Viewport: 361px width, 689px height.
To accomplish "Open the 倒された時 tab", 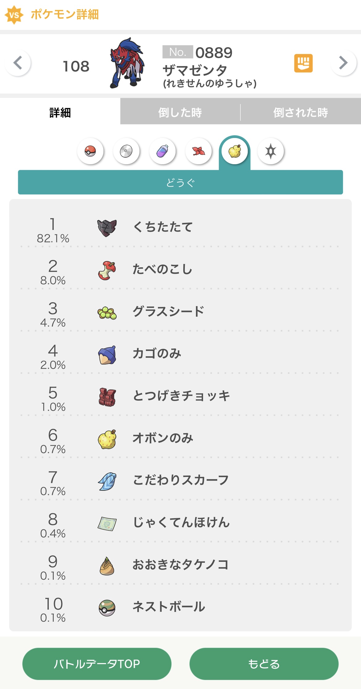I will pyautogui.click(x=301, y=112).
